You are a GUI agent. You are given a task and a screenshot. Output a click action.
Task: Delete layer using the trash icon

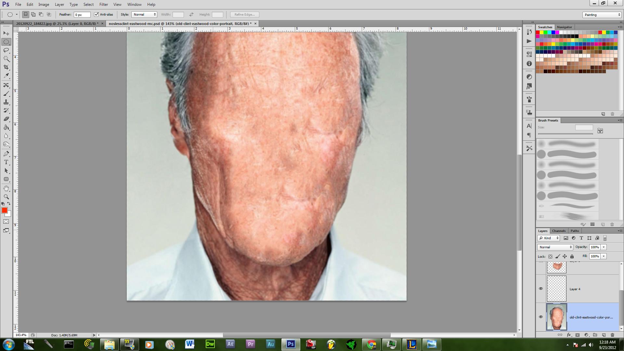[612, 335]
